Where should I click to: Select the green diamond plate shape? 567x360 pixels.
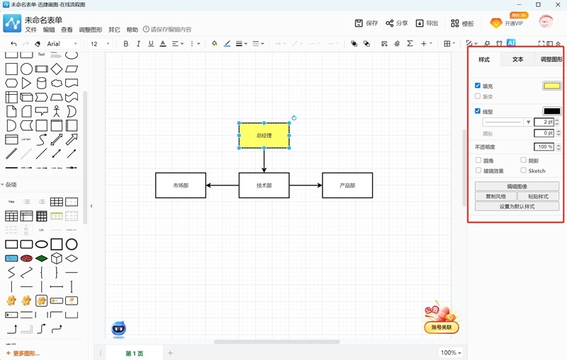pyautogui.click(x=42, y=258)
